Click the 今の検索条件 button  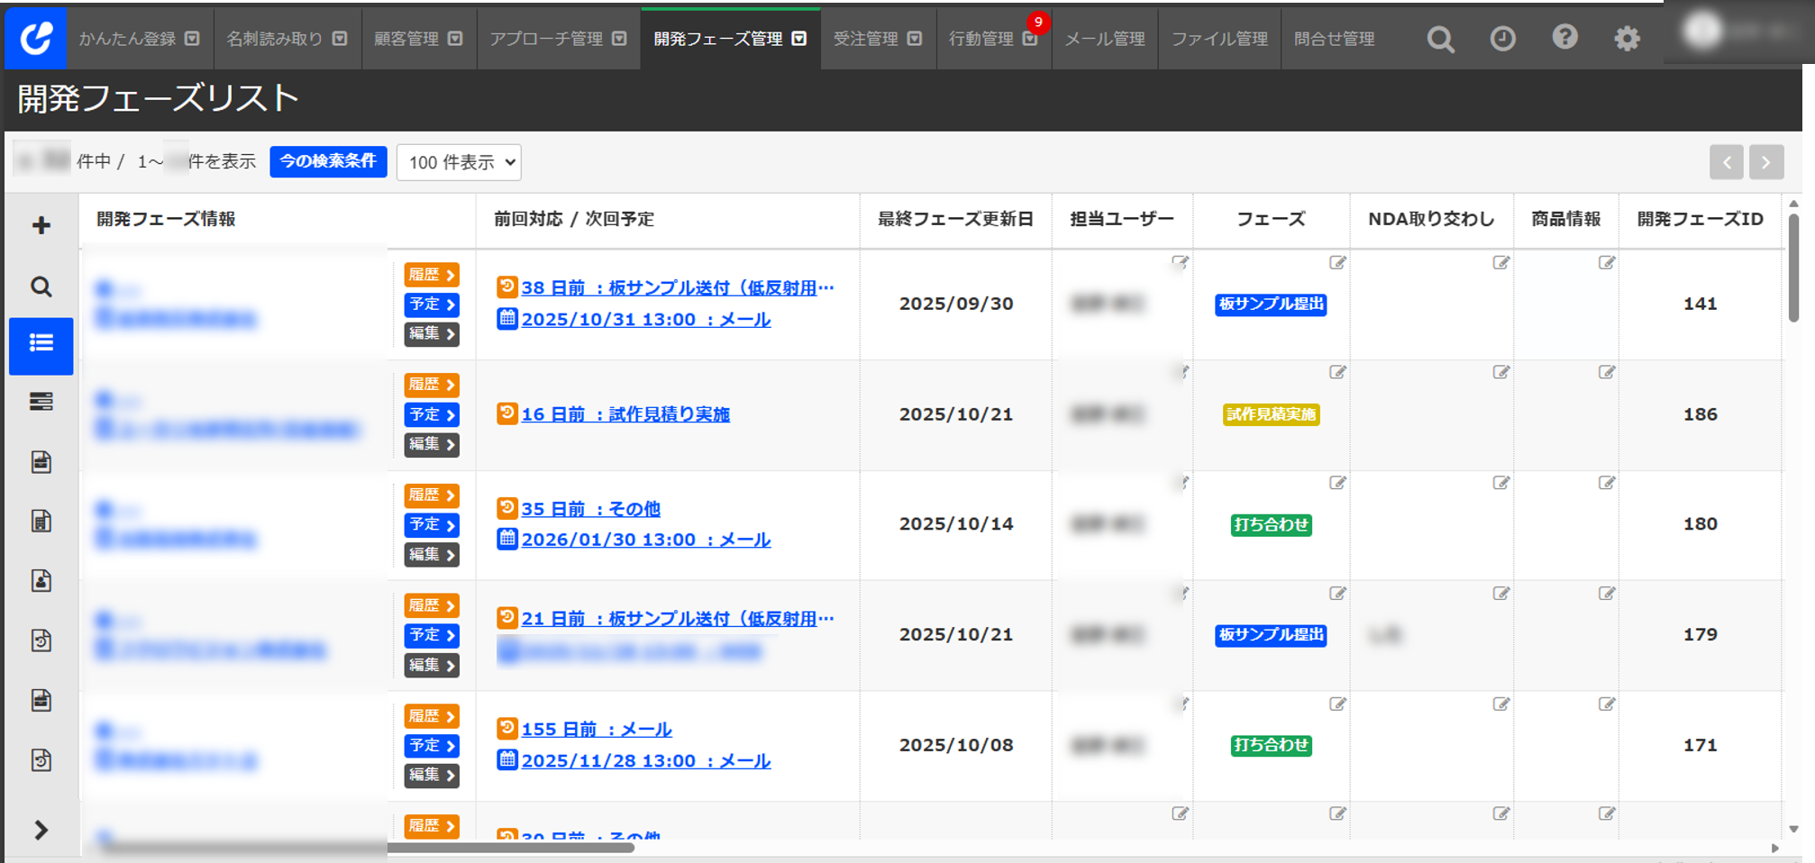[x=328, y=161]
